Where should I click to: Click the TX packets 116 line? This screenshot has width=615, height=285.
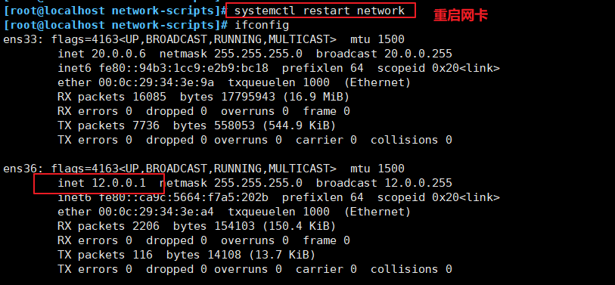coord(186,256)
